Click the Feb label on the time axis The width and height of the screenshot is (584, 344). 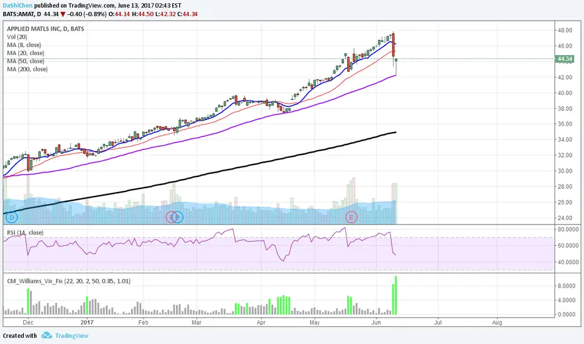click(x=143, y=323)
